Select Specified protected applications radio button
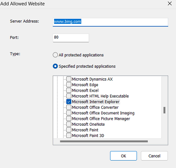Viewport: 176px width, 168px height. tap(55, 66)
